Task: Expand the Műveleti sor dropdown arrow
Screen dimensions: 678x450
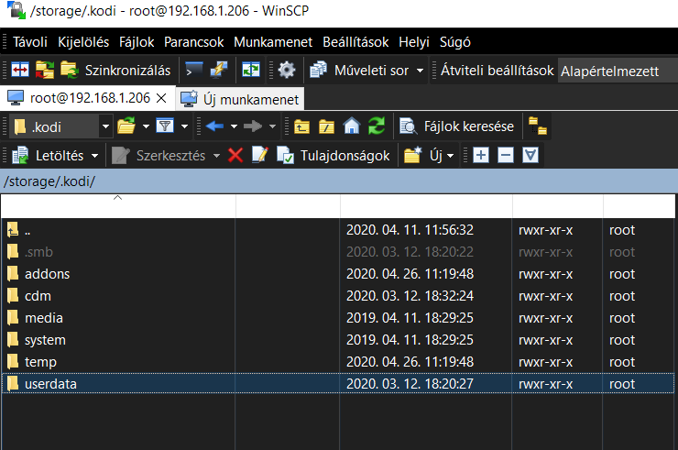Action: [420, 70]
